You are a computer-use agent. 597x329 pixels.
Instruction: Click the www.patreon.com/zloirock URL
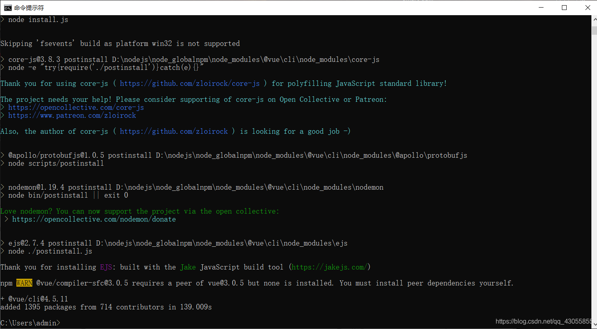coord(72,115)
